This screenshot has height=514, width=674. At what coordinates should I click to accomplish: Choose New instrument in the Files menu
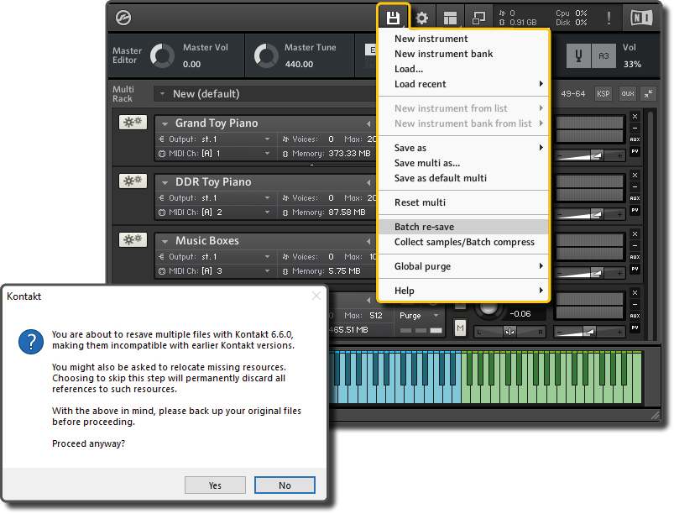point(463,39)
